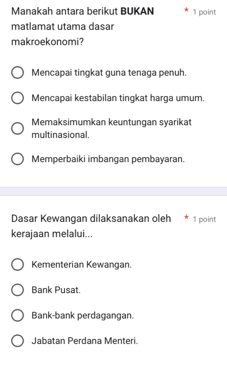Choose the 'Bank Pusat' radio circle

(17, 291)
